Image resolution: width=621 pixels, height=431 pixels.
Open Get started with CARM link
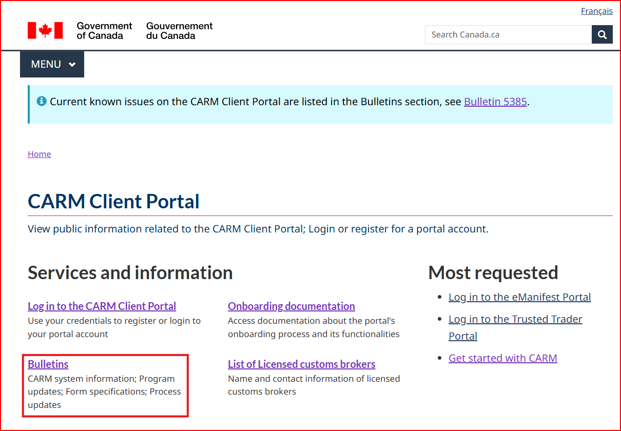tap(503, 358)
